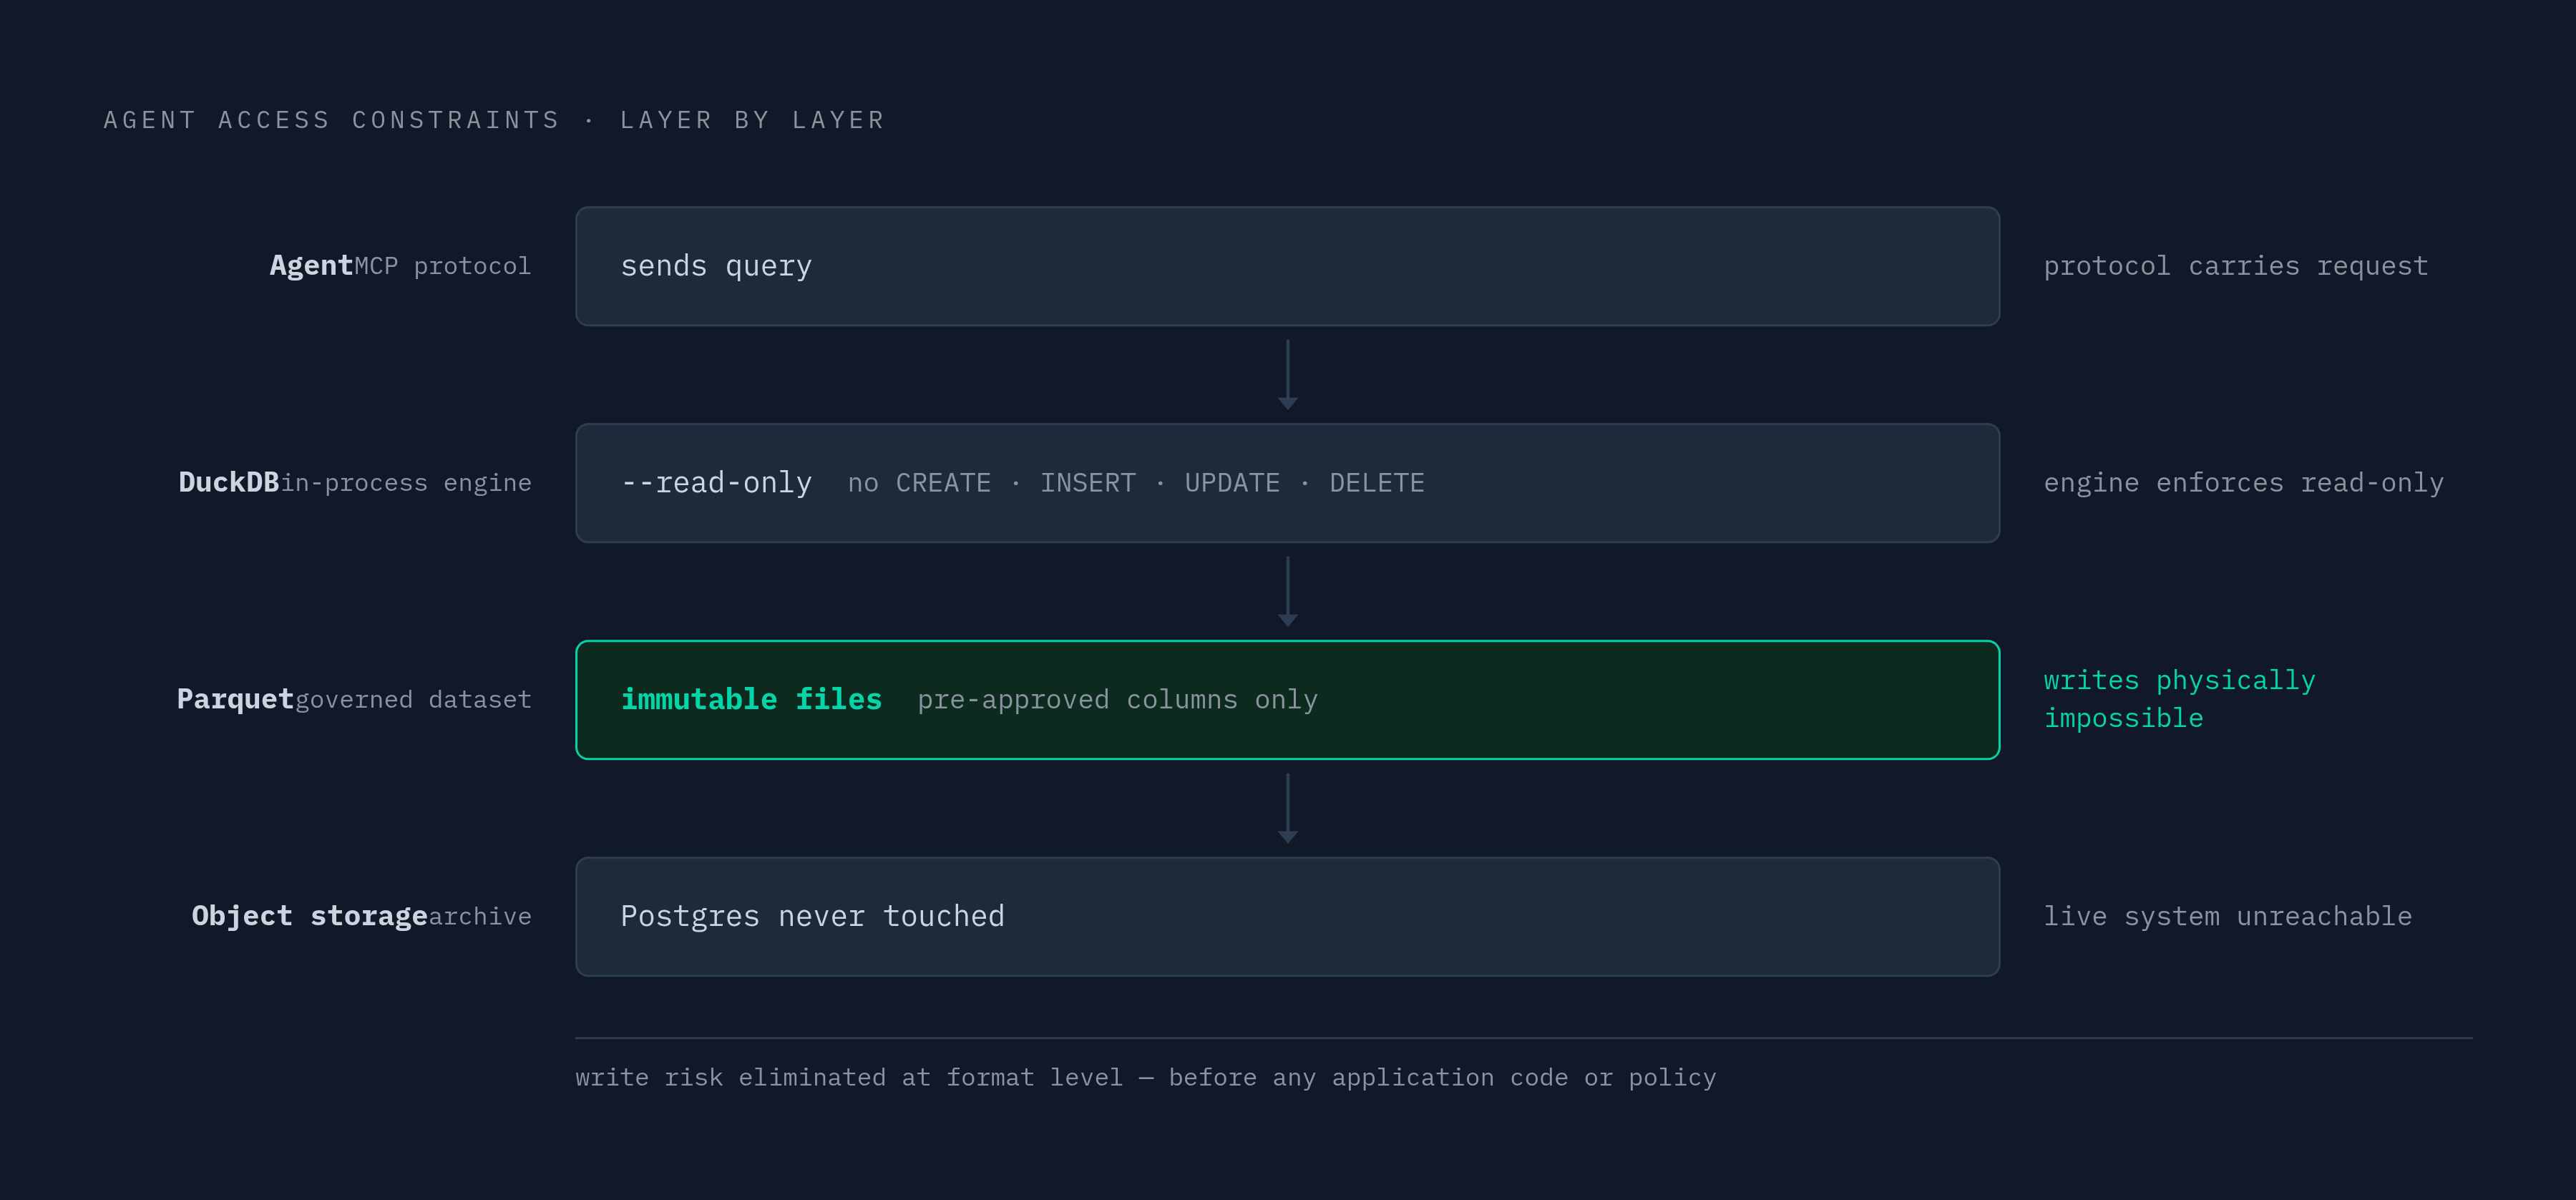Select the 'archive' sublabel
2576x1200 pixels.
(x=480, y=917)
